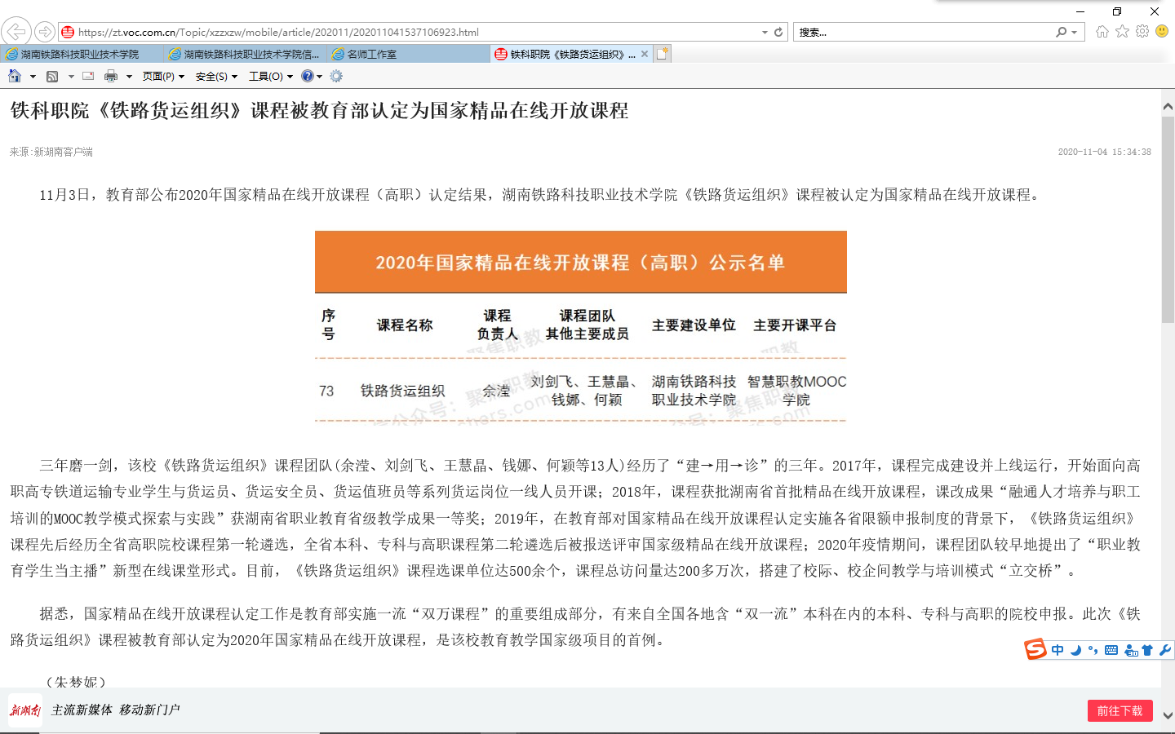
Task: Switch to the 湖南铁路科技职业技术学院信... tab
Action: [245, 54]
